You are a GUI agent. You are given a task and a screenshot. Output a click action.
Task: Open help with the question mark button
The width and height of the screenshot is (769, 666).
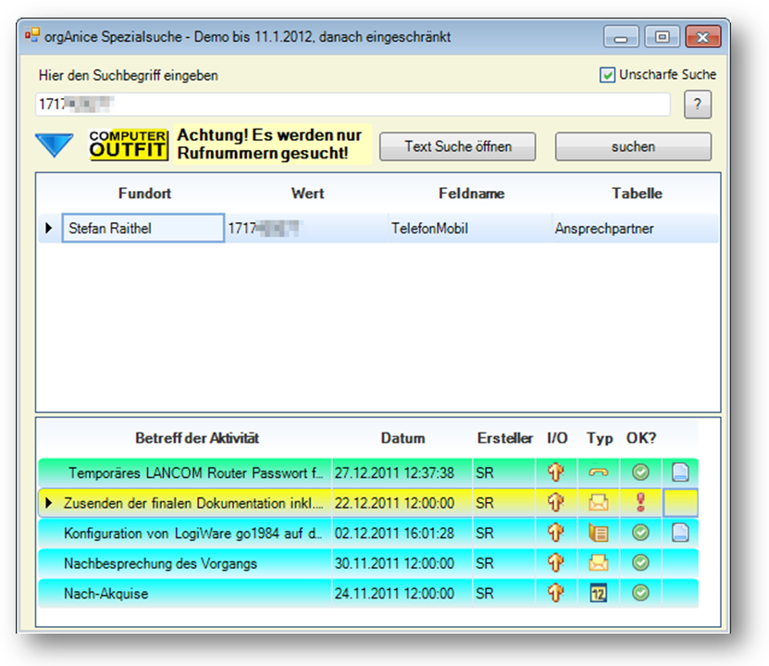pyautogui.click(x=698, y=104)
